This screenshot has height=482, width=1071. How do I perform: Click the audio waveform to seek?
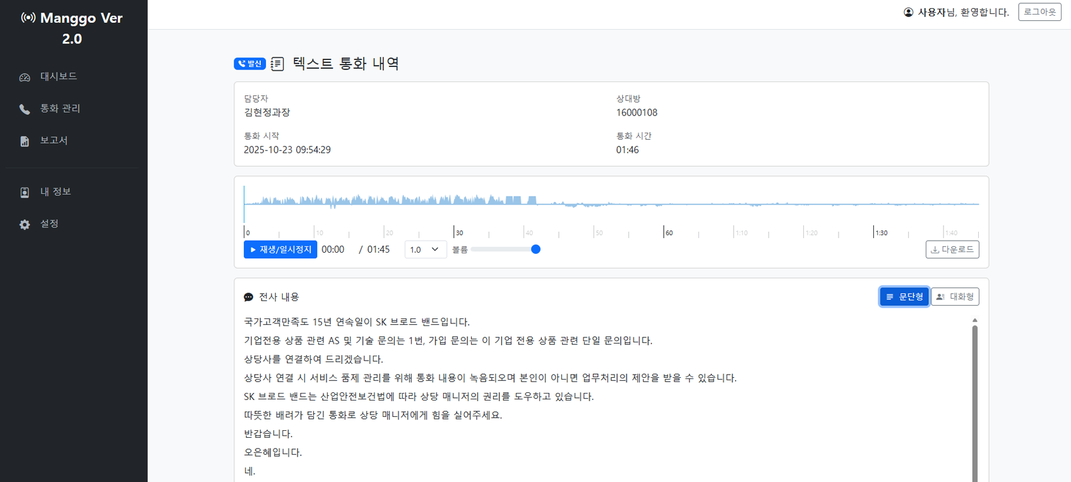point(611,203)
